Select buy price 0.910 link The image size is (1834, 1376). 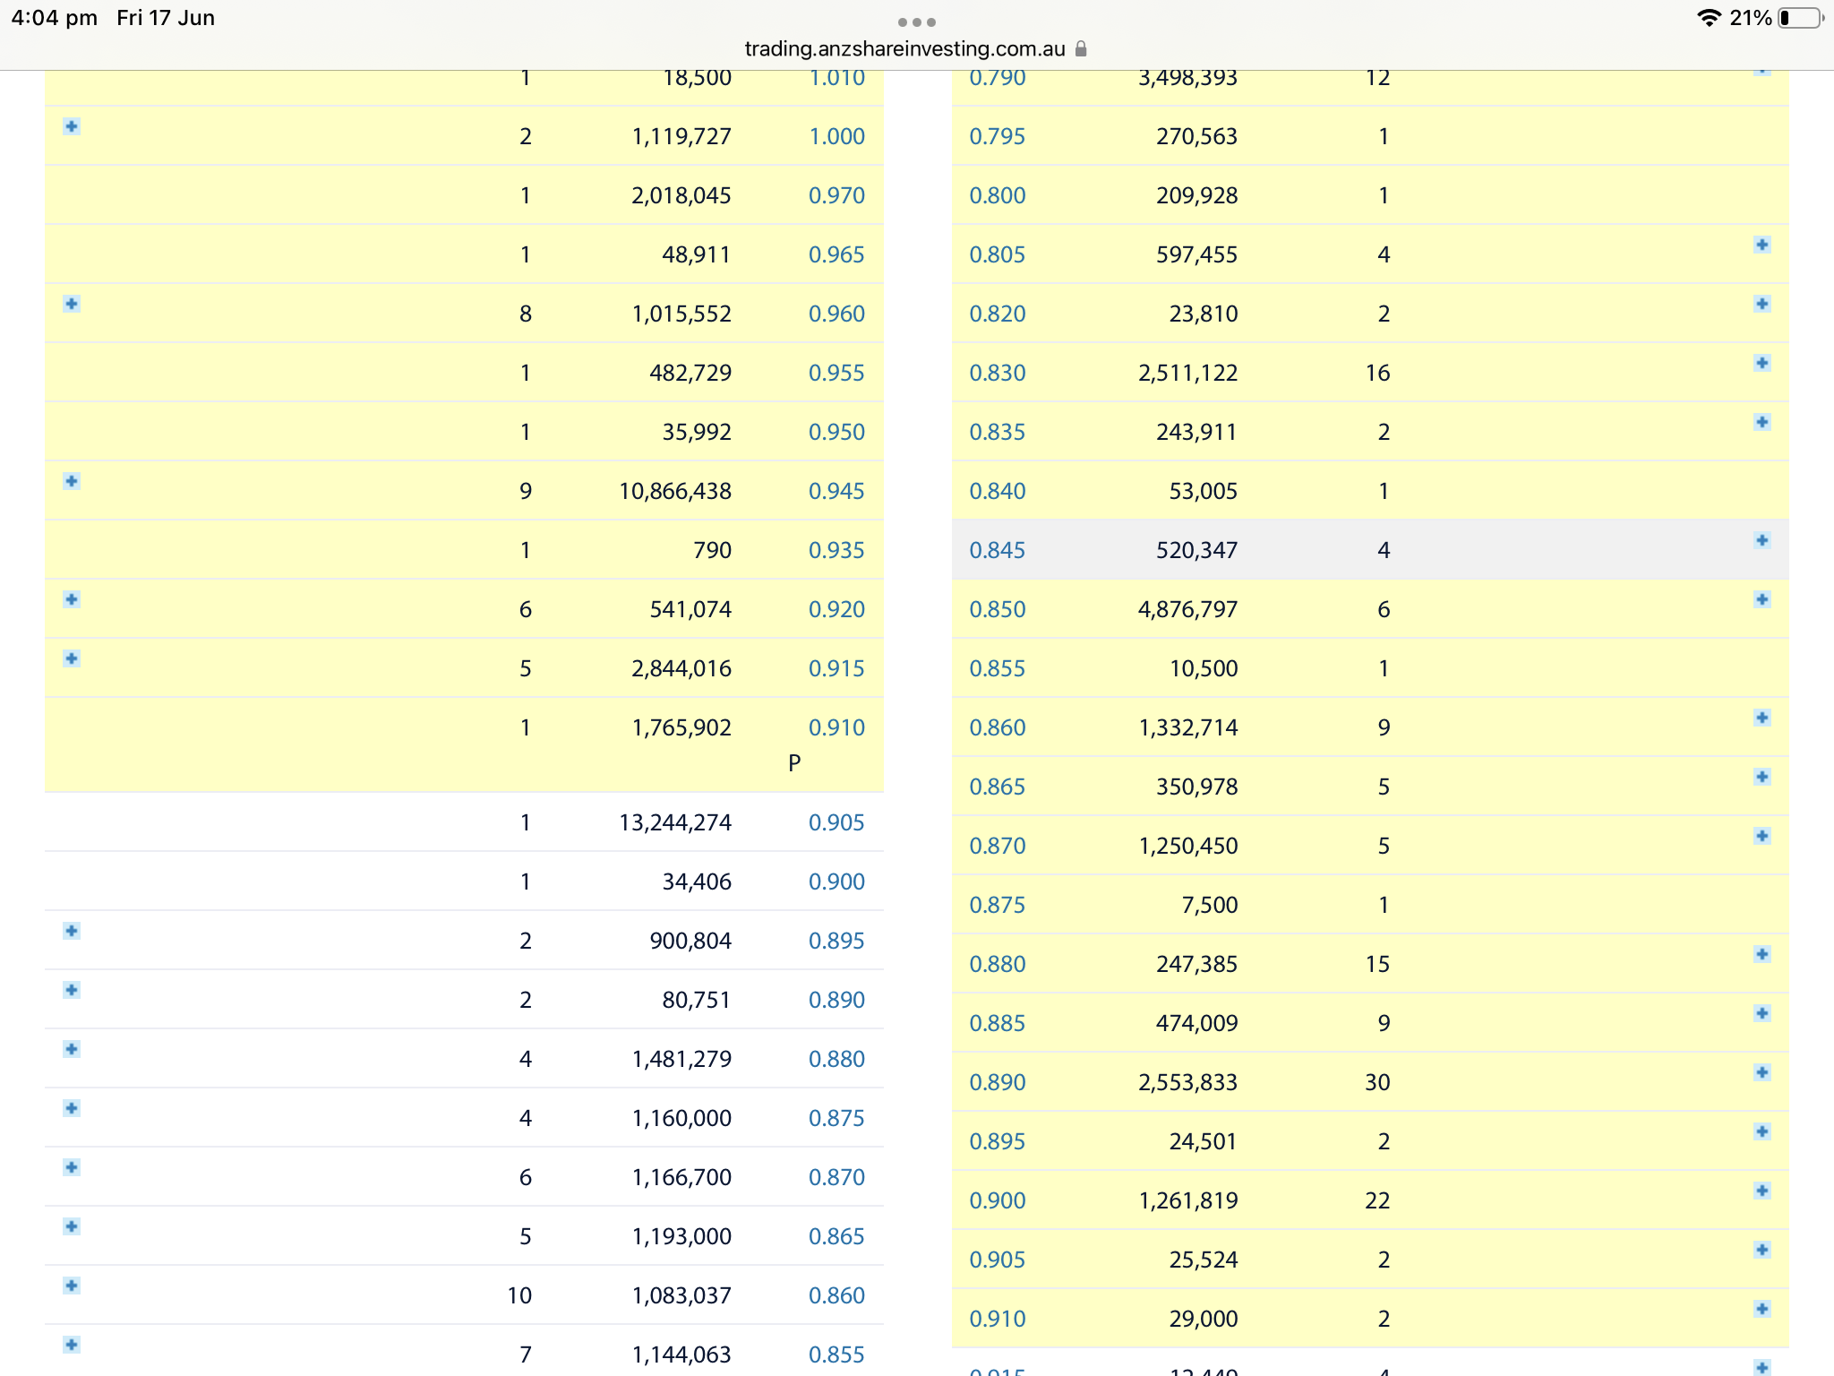836,727
